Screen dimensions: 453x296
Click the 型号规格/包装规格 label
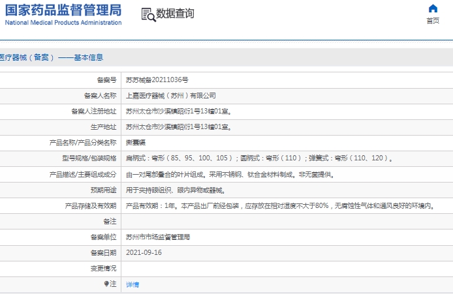[89, 158]
